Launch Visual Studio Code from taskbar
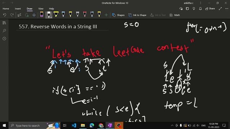 pyautogui.click(x=74, y=125)
